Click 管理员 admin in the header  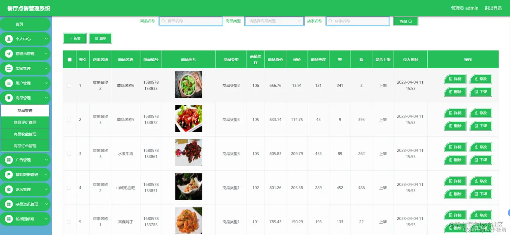[x=464, y=8]
